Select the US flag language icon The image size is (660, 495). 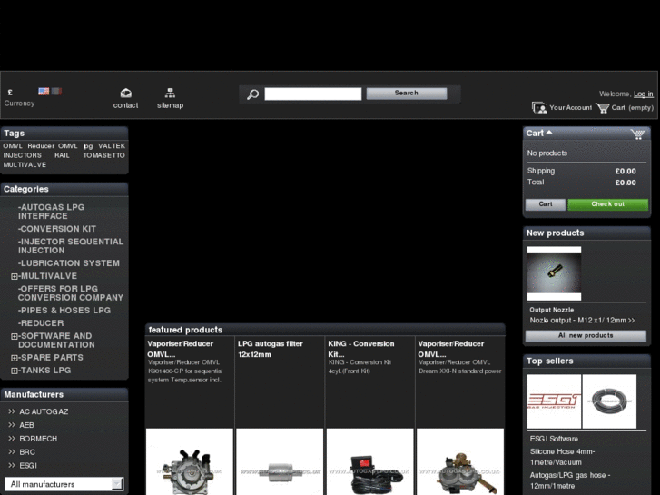pos(44,92)
